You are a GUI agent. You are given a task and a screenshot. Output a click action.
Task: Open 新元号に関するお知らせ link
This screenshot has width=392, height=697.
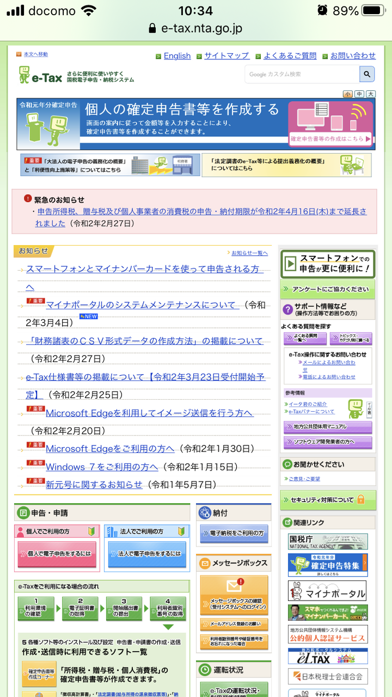[94, 484]
